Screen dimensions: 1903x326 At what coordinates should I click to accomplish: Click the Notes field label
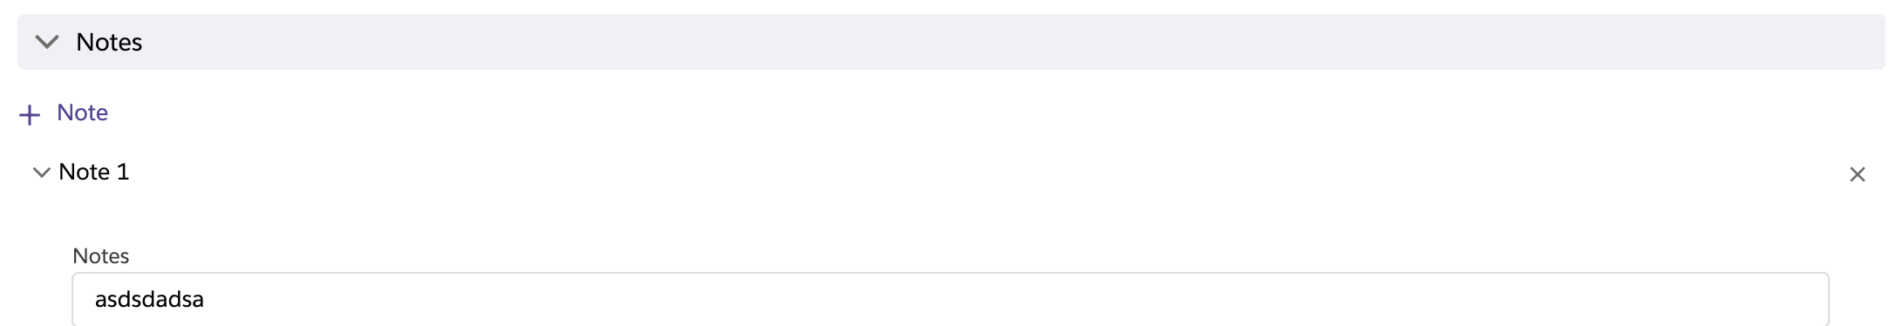click(101, 255)
